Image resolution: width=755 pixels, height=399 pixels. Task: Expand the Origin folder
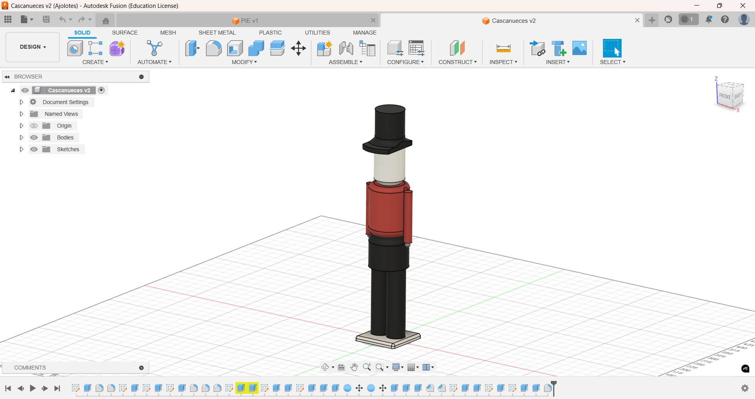[x=22, y=126]
